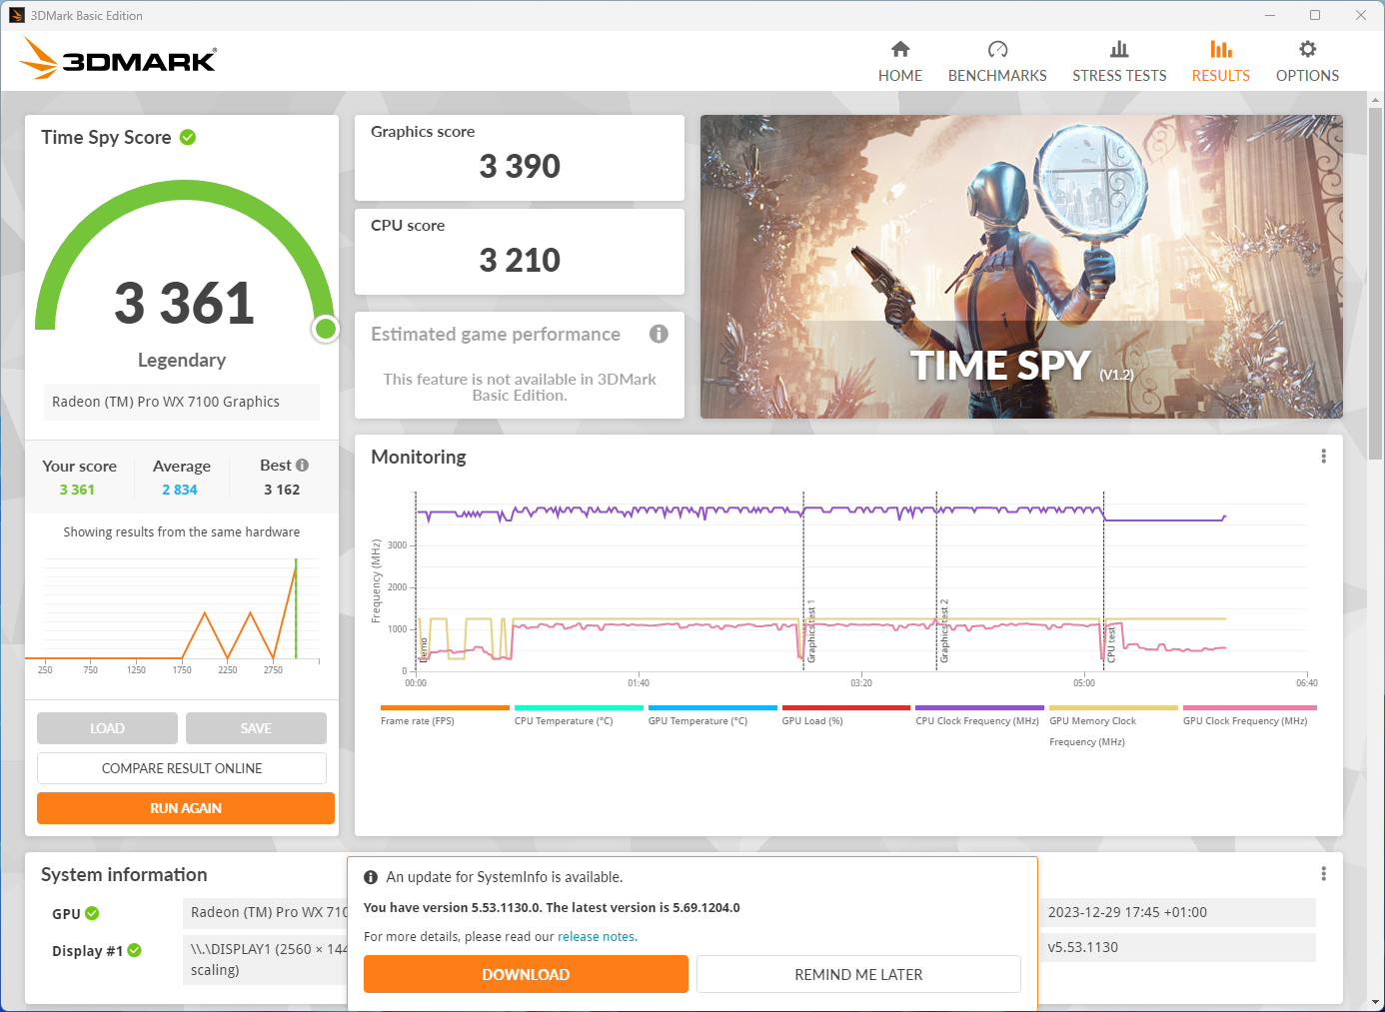Select the Results chart icon

tap(1220, 49)
